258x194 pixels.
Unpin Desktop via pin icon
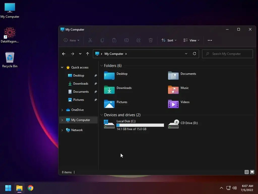click(95, 76)
